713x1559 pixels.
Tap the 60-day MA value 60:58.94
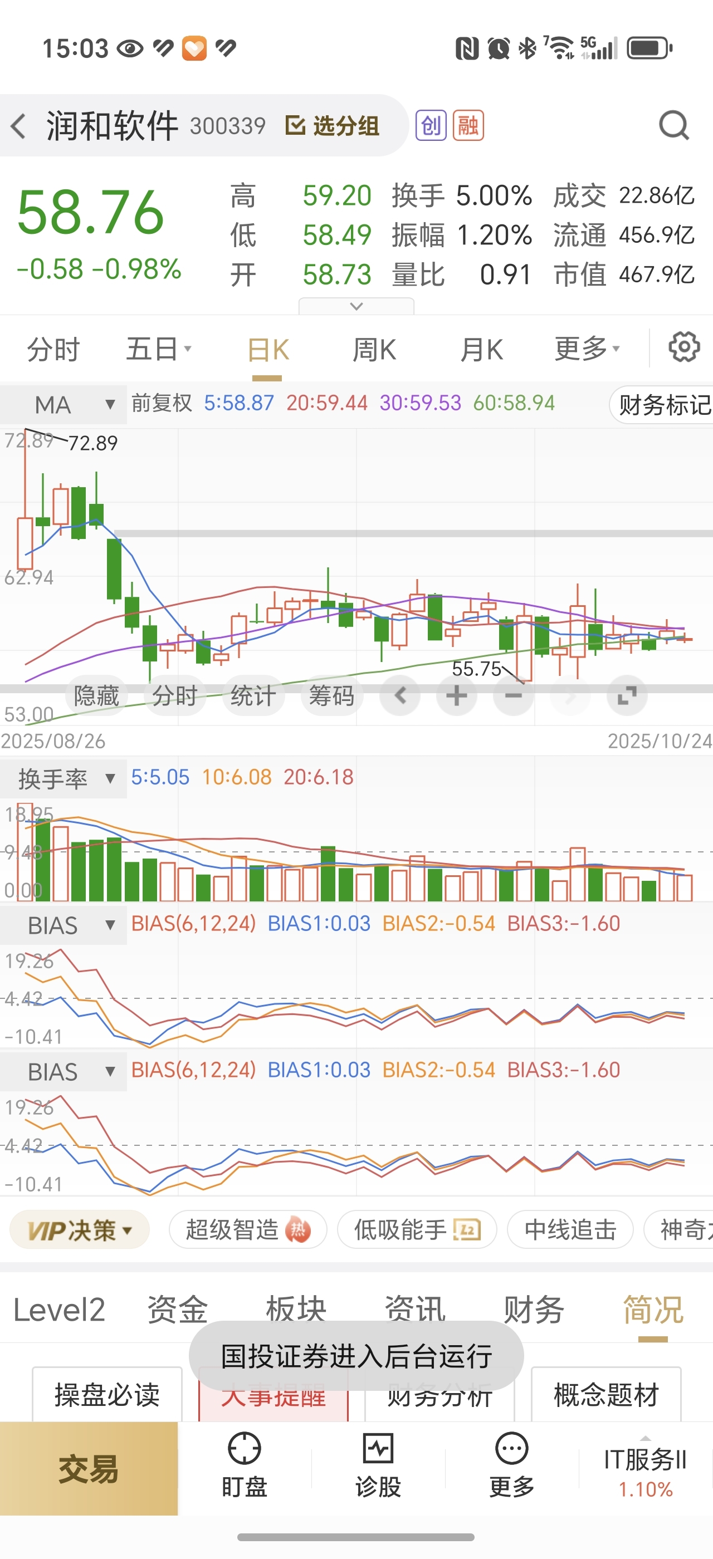click(x=514, y=403)
